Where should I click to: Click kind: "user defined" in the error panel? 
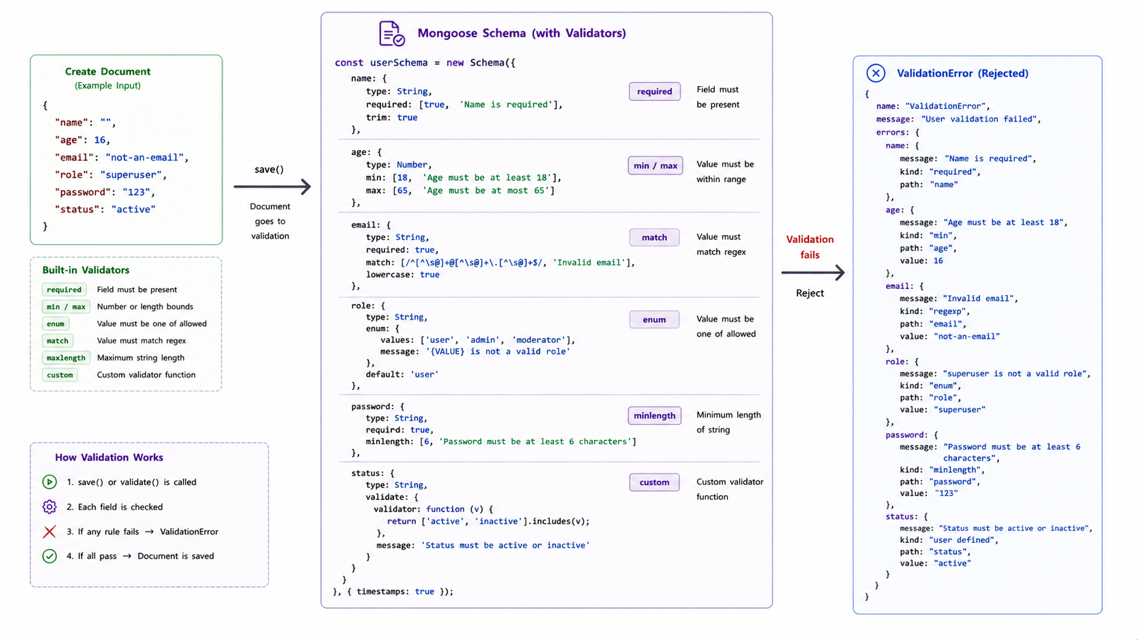pos(949,540)
